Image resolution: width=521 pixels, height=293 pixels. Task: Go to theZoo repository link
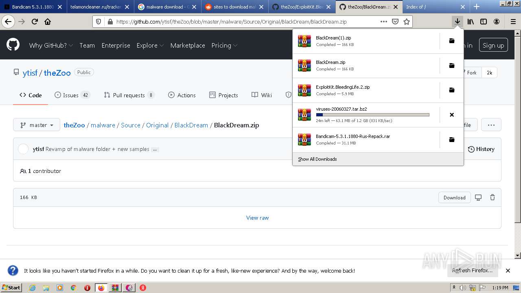point(57,73)
